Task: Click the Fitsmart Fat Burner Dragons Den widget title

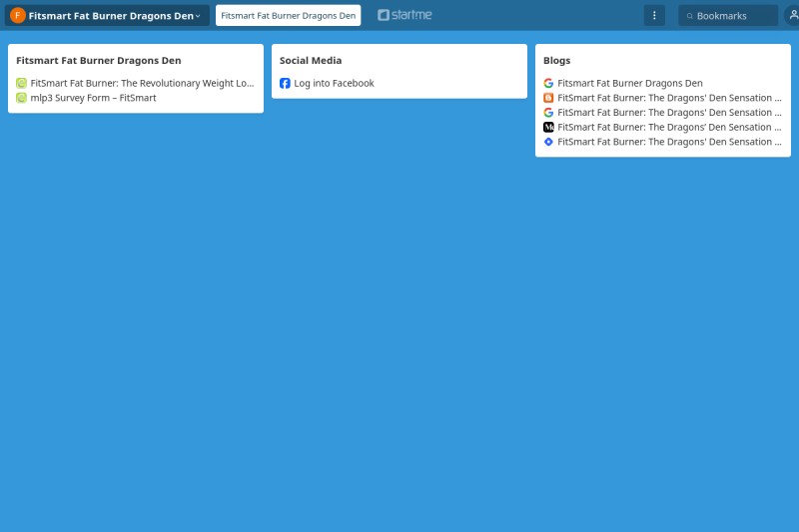Action: [x=98, y=60]
